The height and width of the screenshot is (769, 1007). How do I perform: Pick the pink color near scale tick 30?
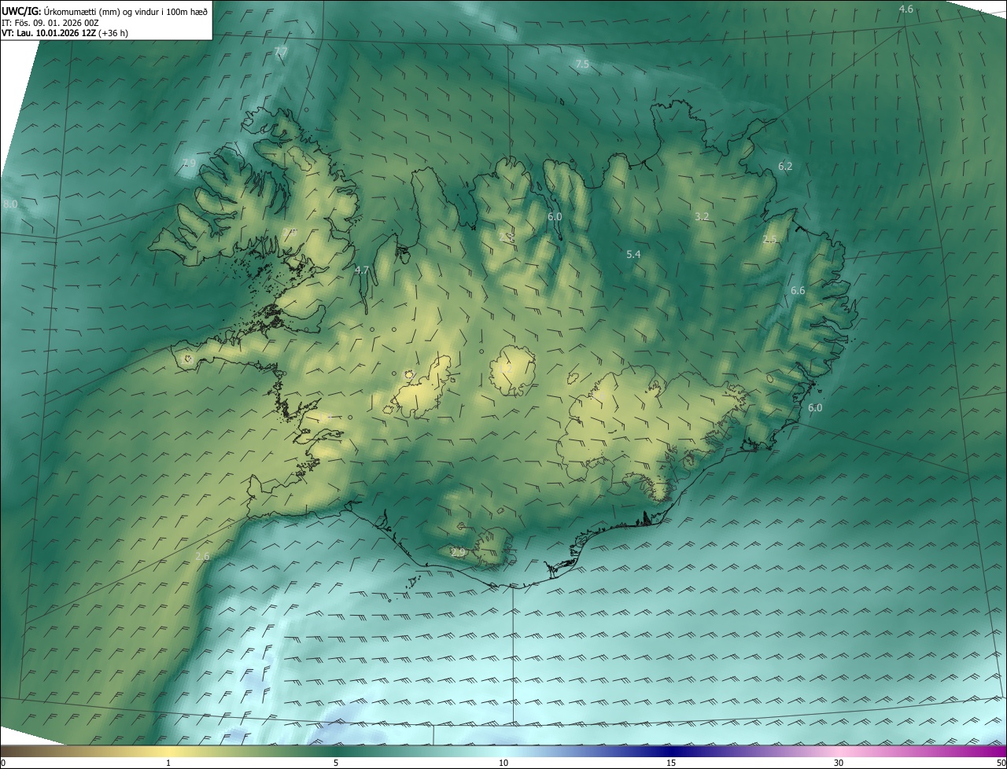coord(839,751)
